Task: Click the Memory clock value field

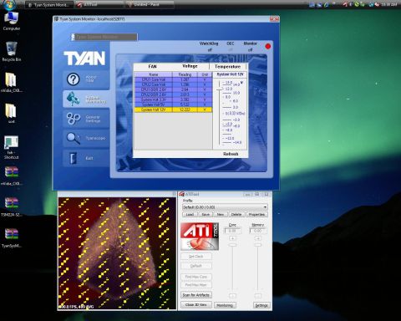Action: 258,231
